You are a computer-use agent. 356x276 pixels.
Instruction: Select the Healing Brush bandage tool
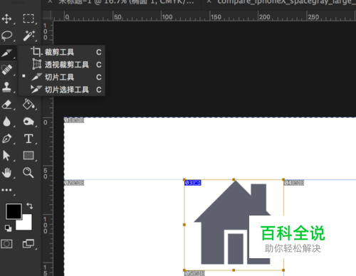point(6,70)
